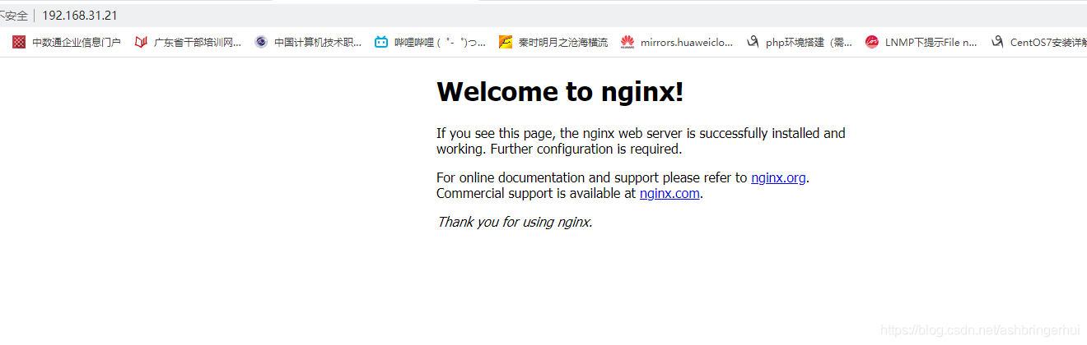
Task: Follow the nginx.com link
Action: tap(669, 194)
